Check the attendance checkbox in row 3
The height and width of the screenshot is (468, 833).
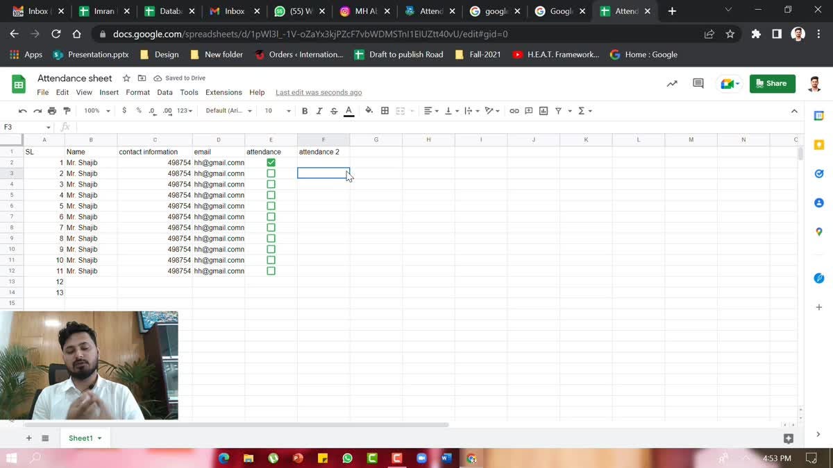[x=271, y=173]
